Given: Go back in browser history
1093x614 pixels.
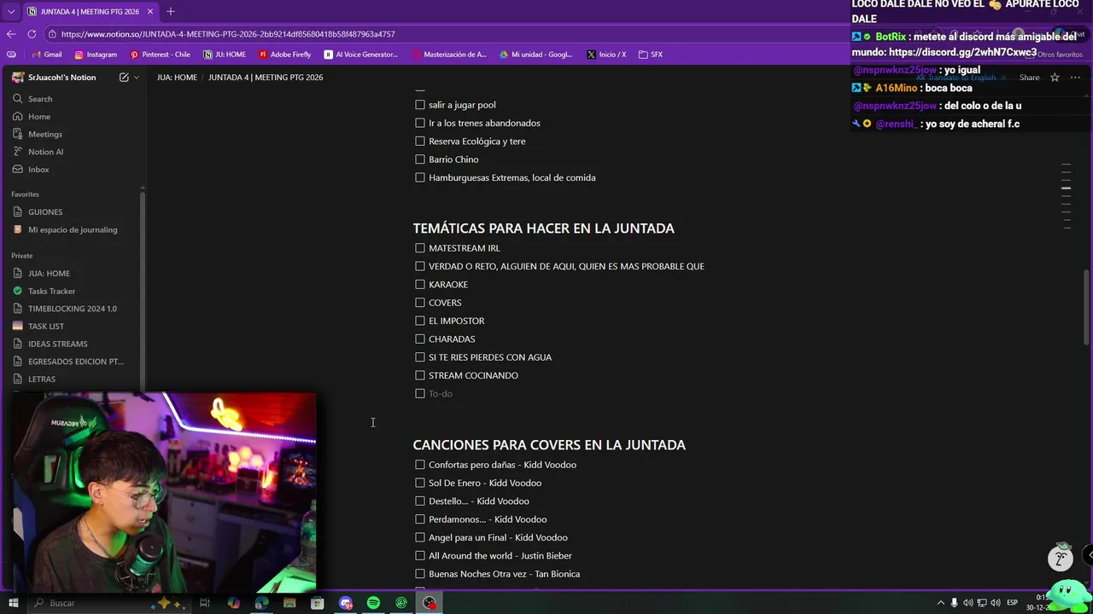Looking at the screenshot, I should pos(11,34).
